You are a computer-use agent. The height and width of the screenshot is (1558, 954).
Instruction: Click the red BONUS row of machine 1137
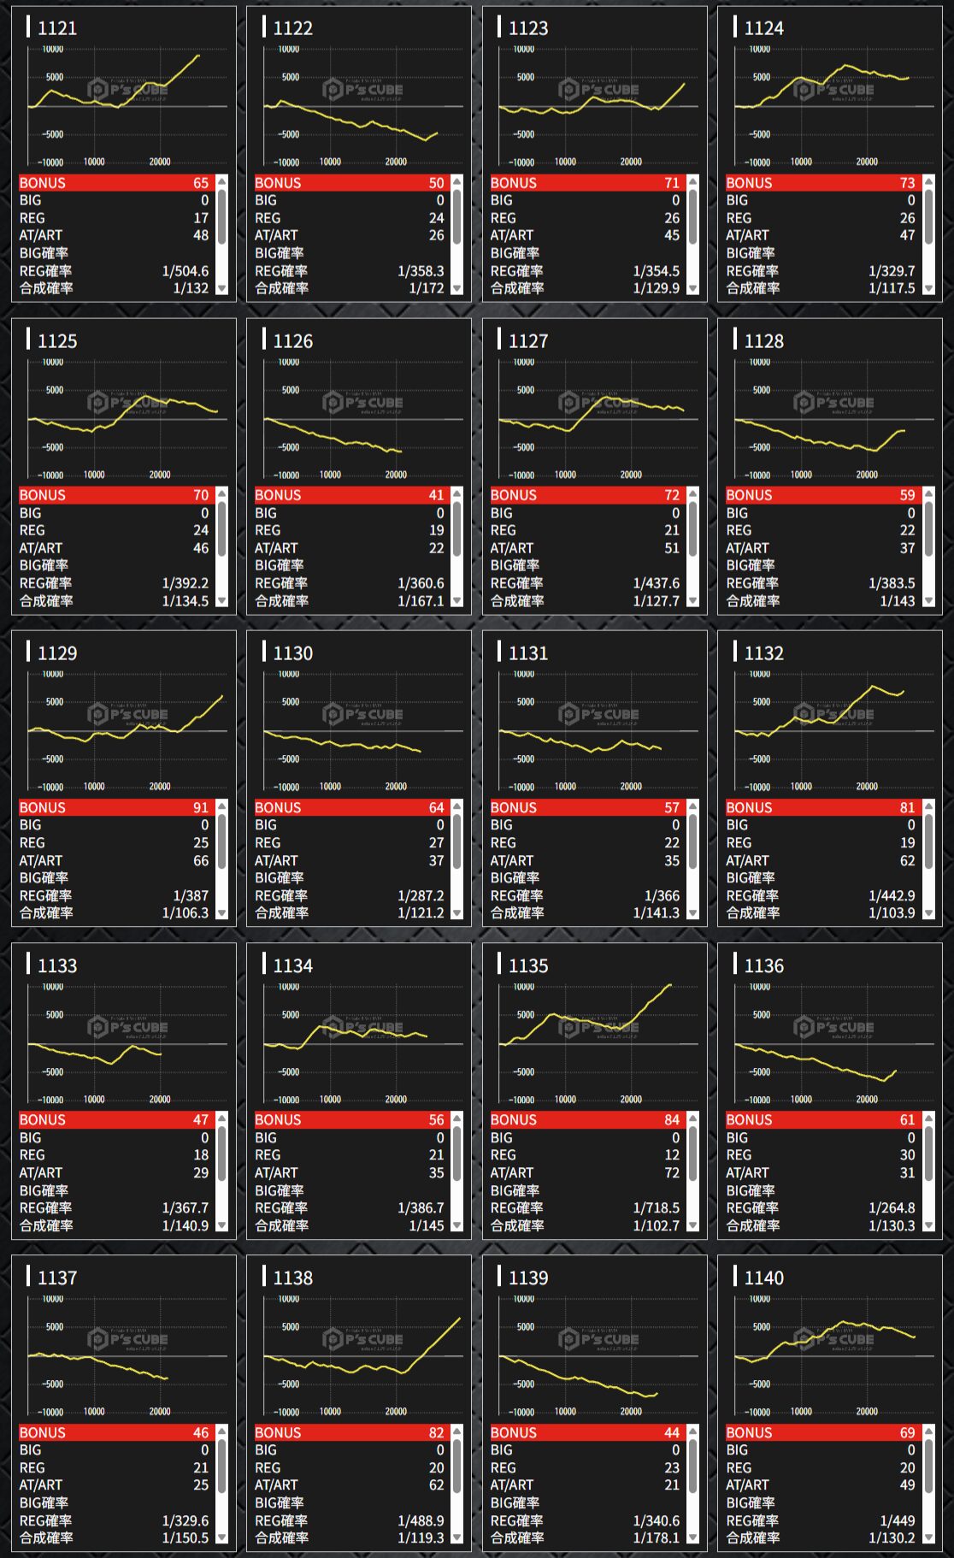point(114,1432)
